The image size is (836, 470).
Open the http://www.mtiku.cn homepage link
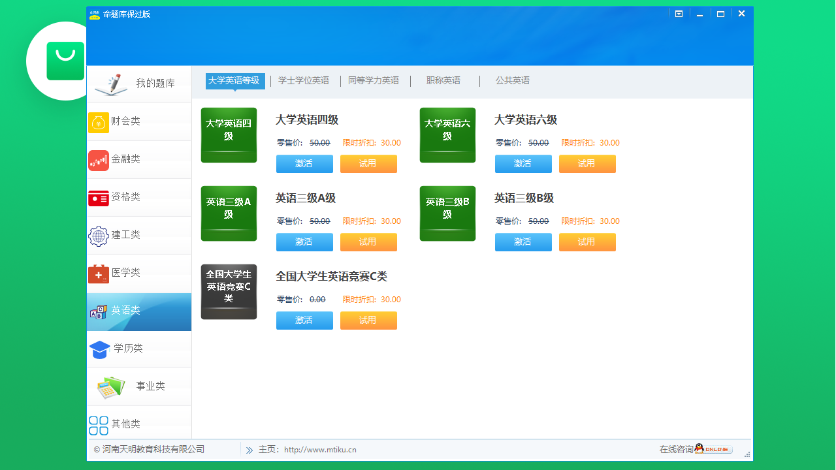coord(321,449)
